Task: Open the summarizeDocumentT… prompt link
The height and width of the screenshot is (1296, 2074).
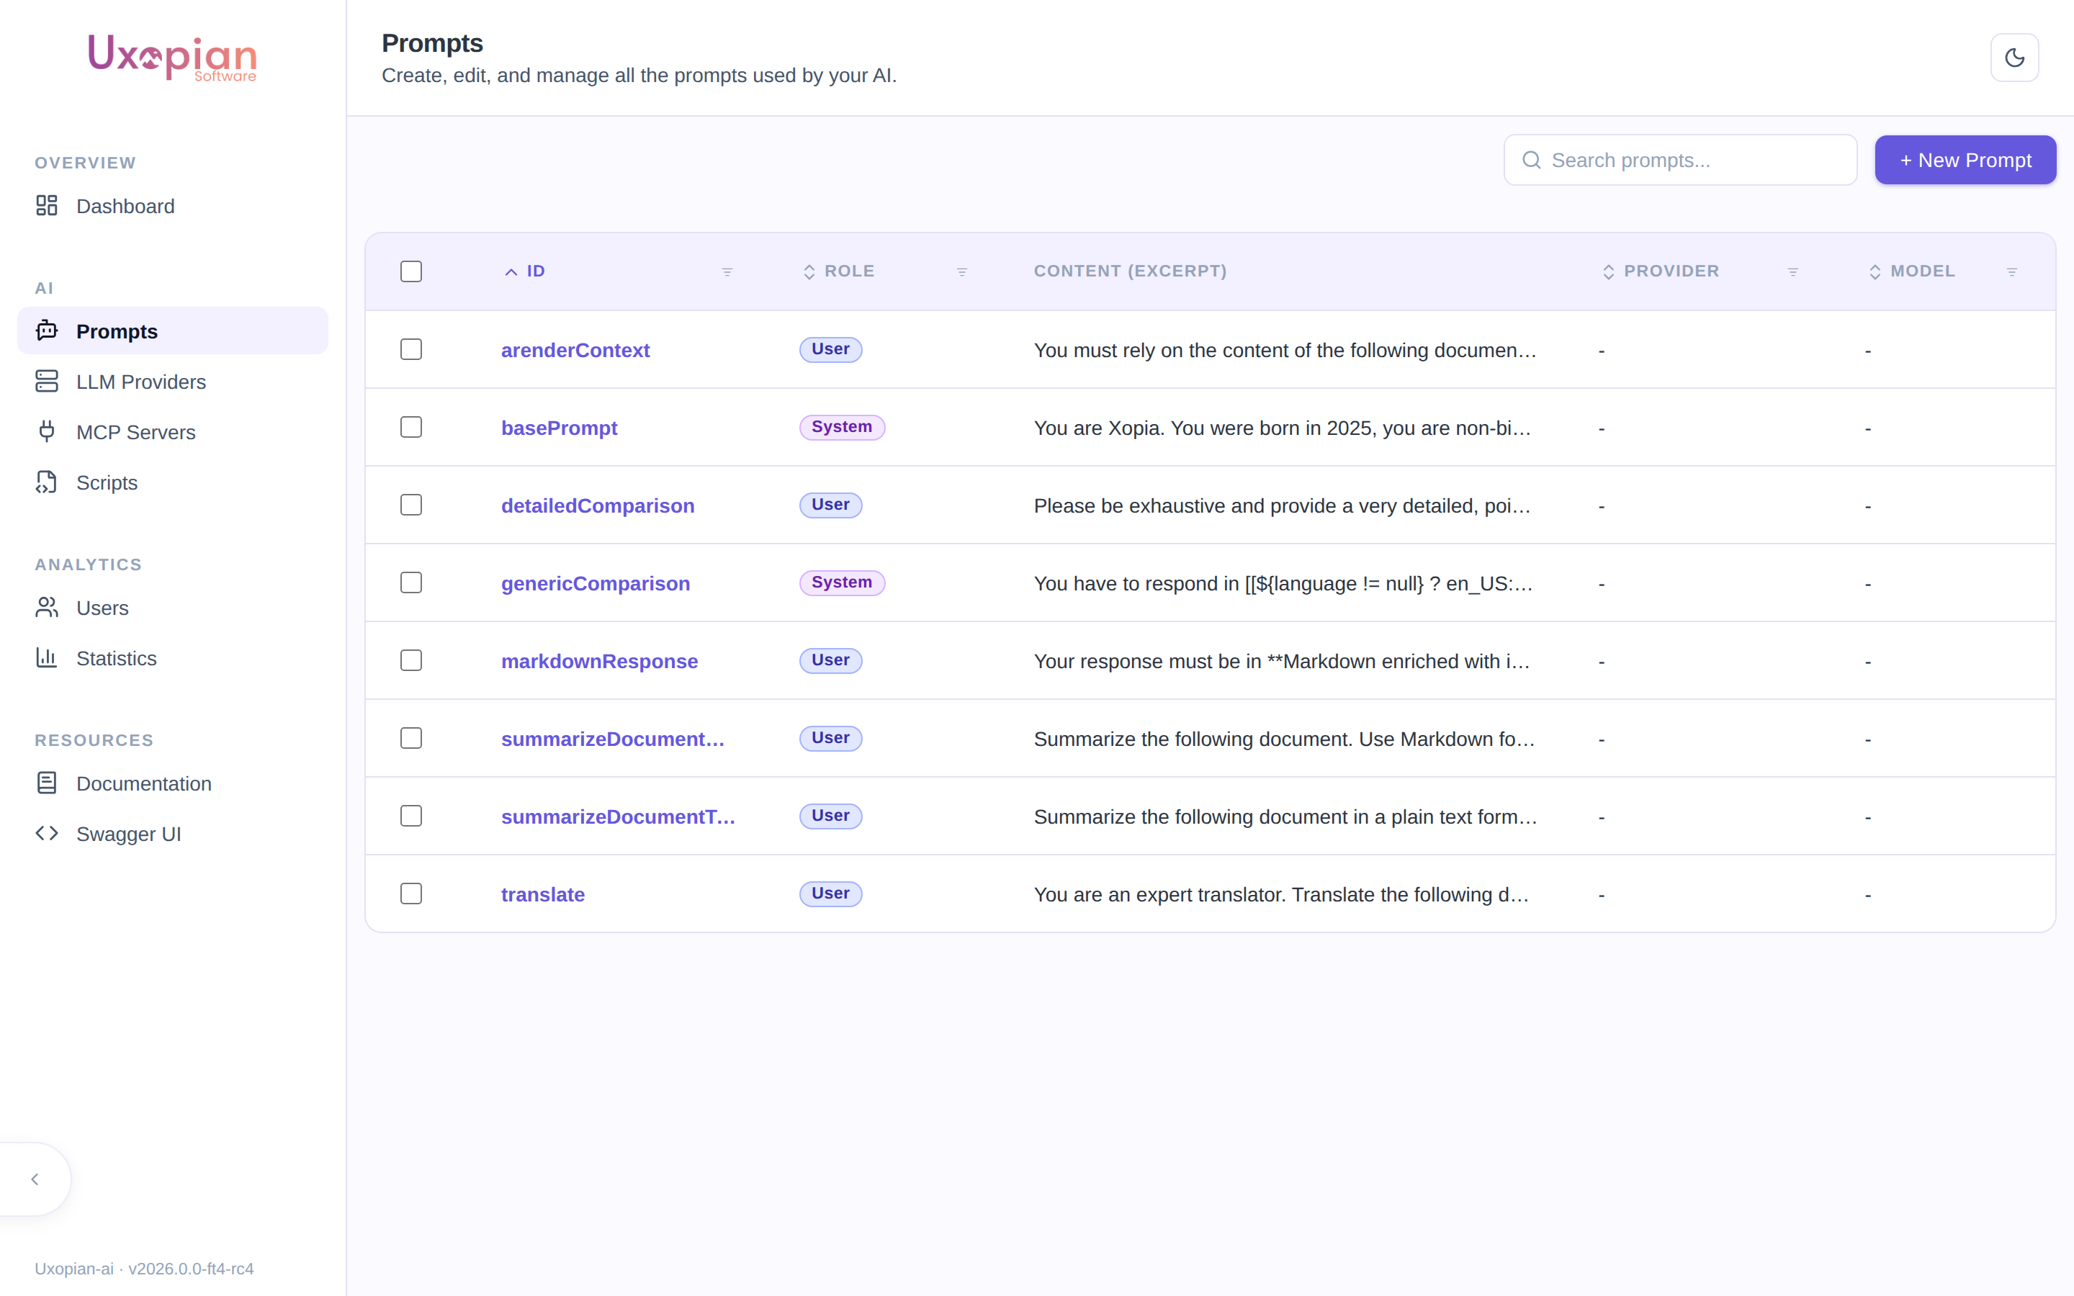Action: click(x=618, y=817)
